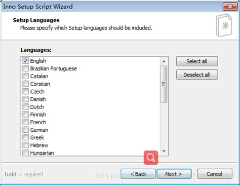Check the Finnish language checkbox
Image resolution: width=240 pixels, height=185 pixels.
click(x=25, y=115)
